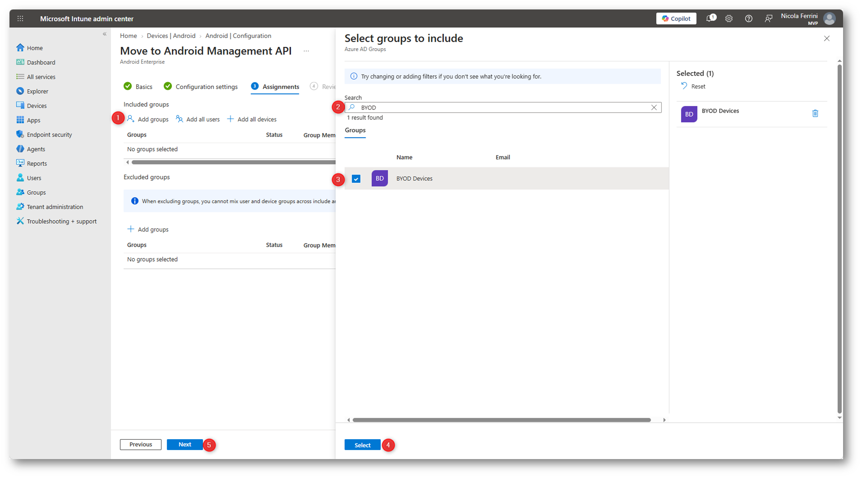
Task: Click the BYOD search input field
Action: [503, 107]
